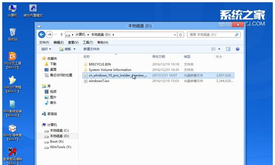Click the up-one-level arrow

(x=61, y=35)
